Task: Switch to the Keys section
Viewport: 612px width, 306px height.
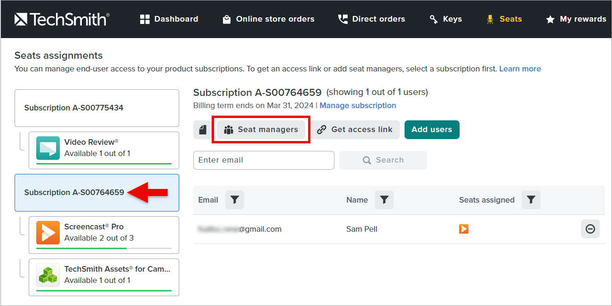Action: [446, 19]
